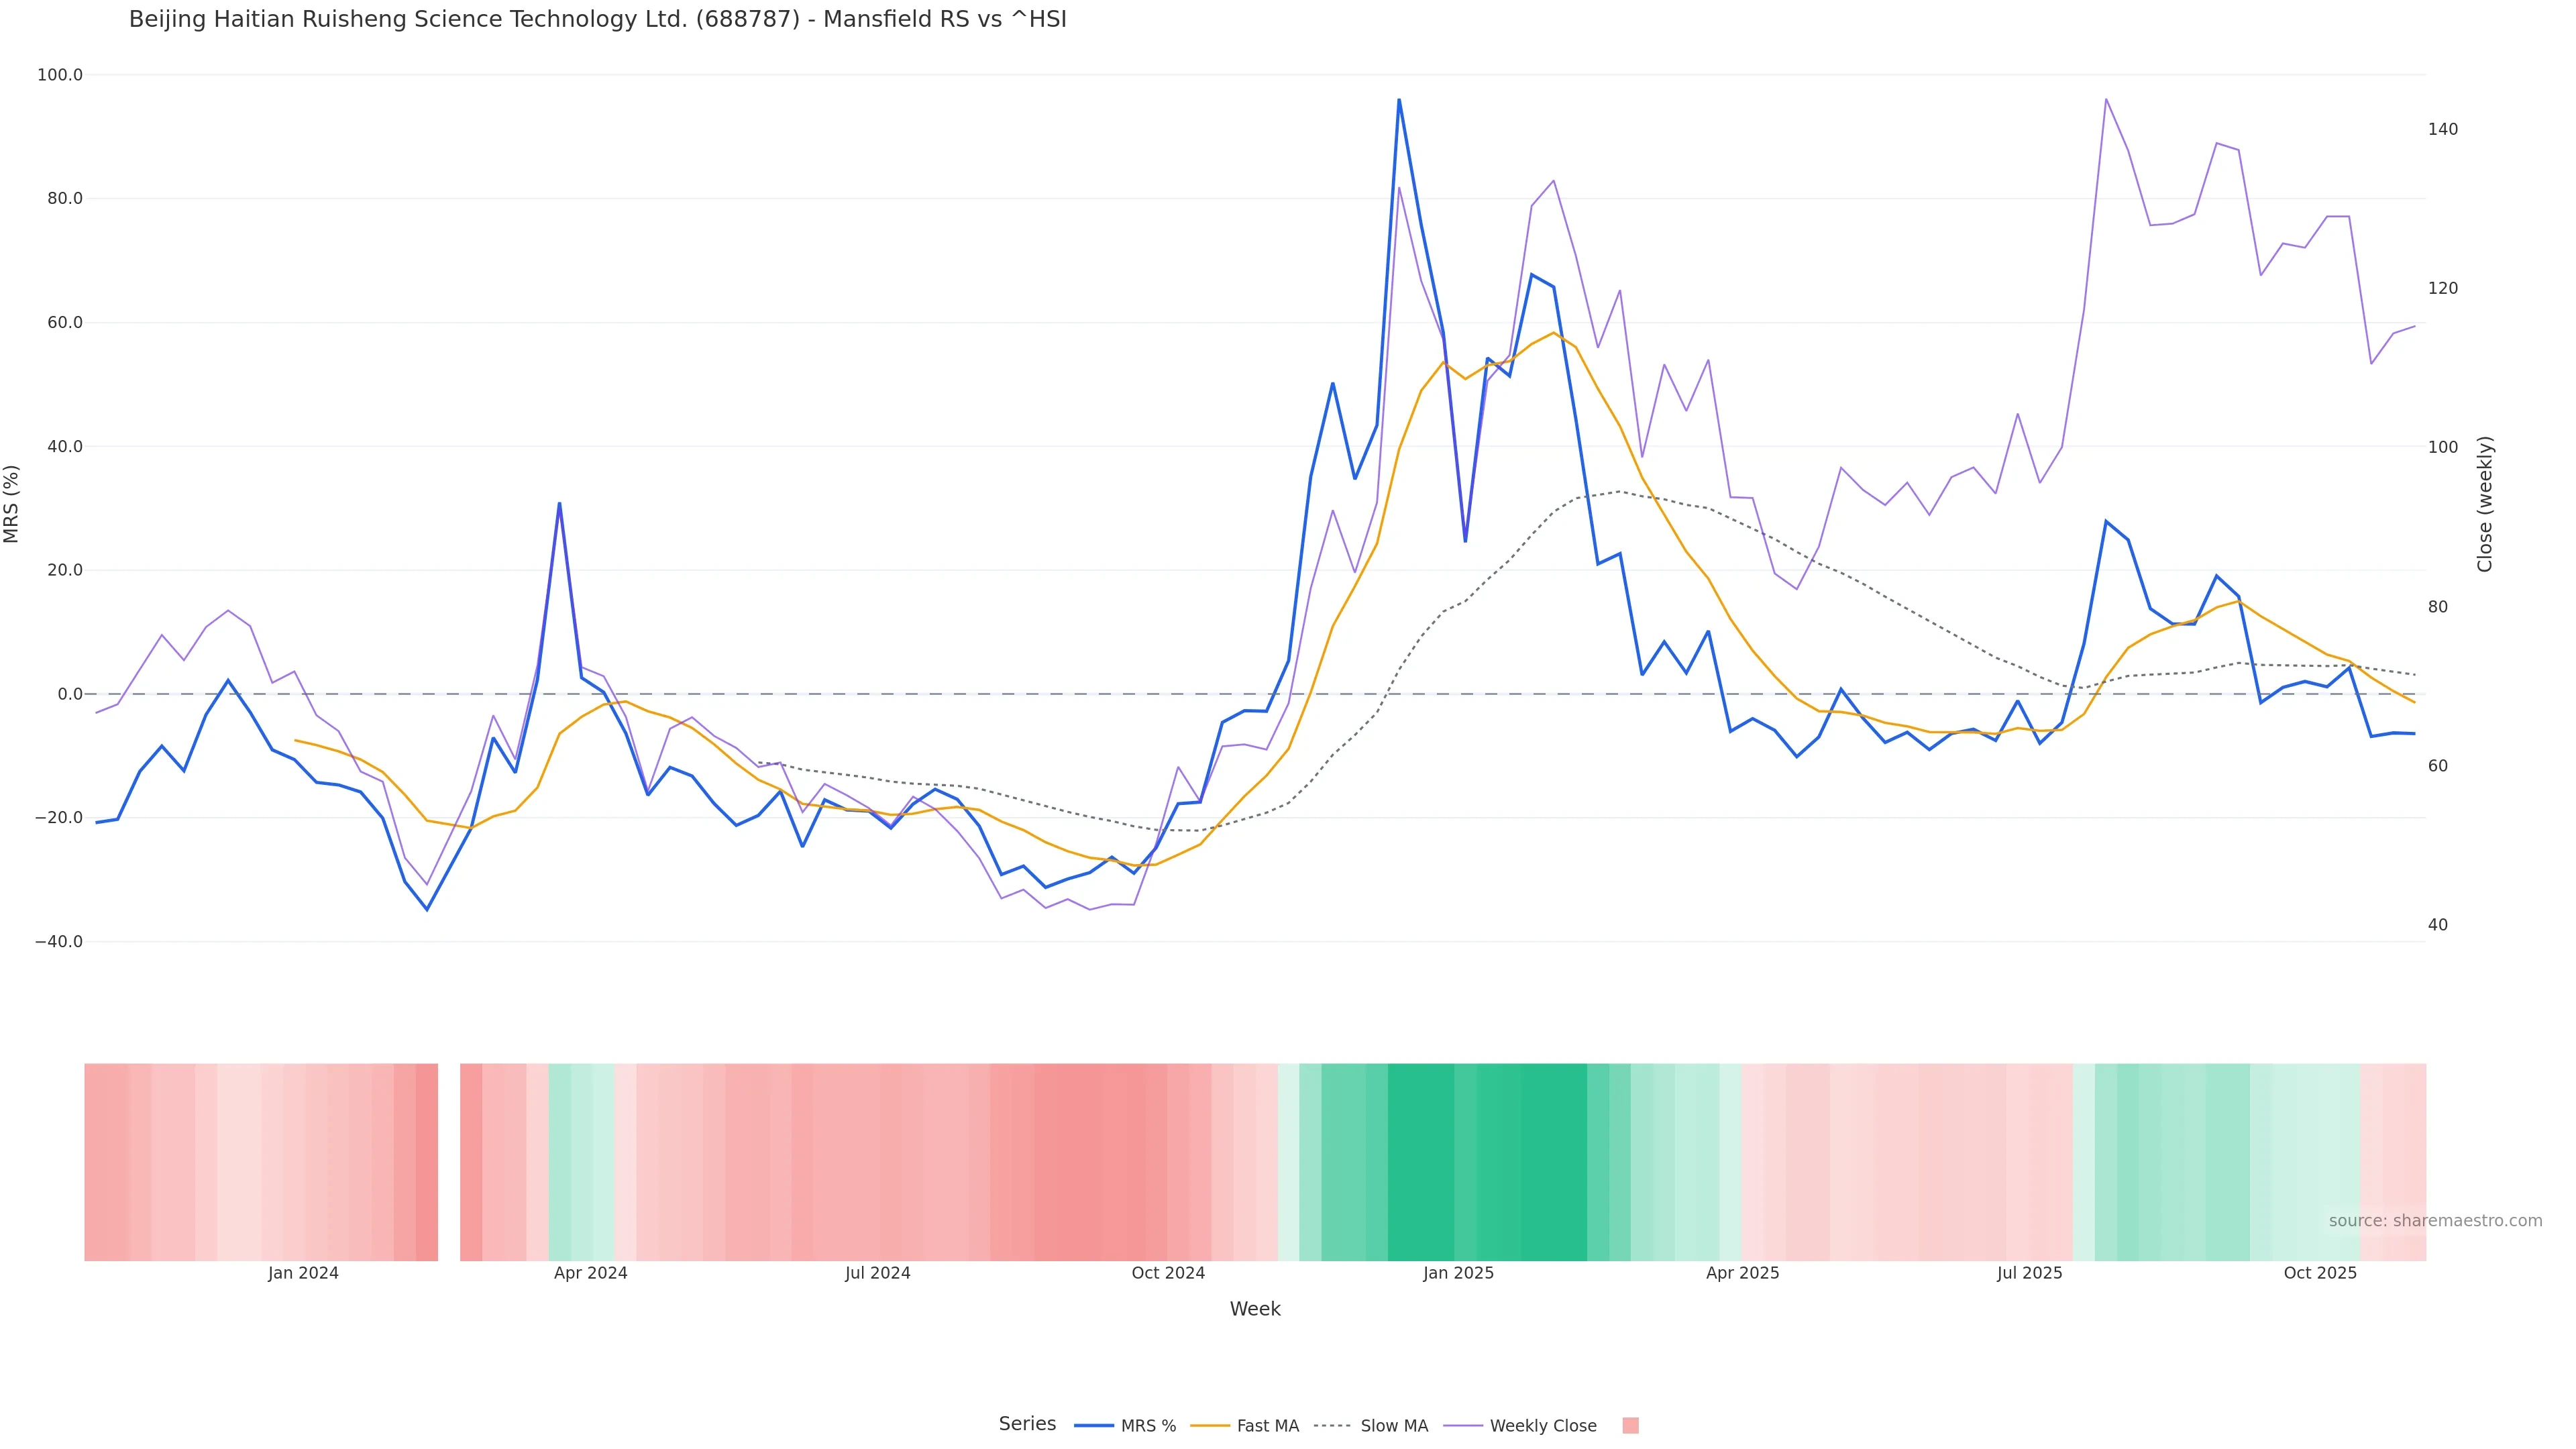Click the Apr 2024 week axis label
This screenshot has width=2576, height=1449.
590,1273
